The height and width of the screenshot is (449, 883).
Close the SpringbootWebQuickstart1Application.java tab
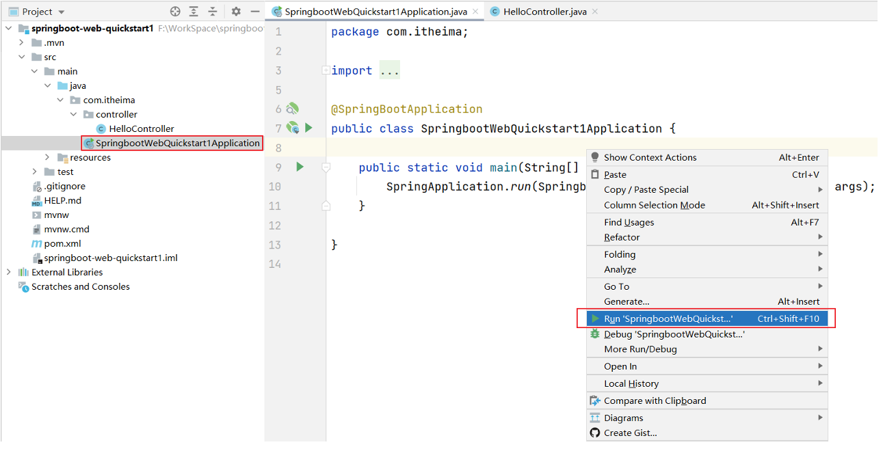474,12
